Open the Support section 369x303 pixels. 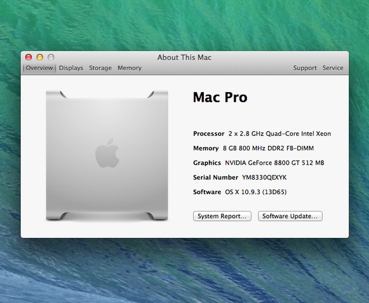tap(305, 68)
